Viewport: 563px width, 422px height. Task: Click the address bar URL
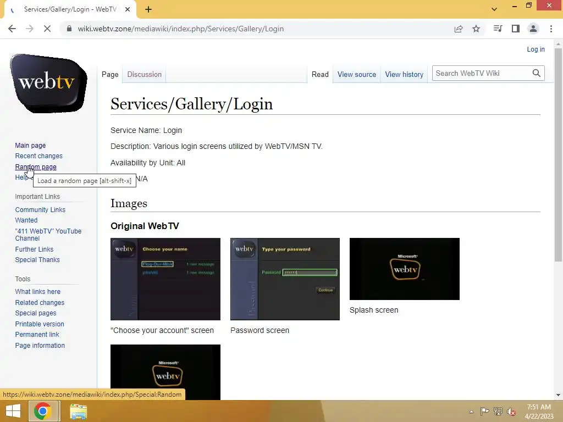(x=180, y=29)
